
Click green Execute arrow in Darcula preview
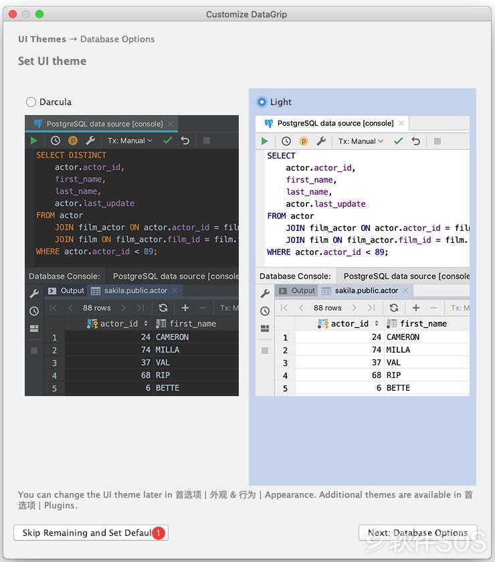tap(33, 140)
